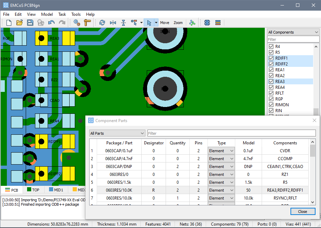Viewport: 321px width, 228px height.
Task: Toggle the REA3 component checkbox
Action: click(x=271, y=82)
